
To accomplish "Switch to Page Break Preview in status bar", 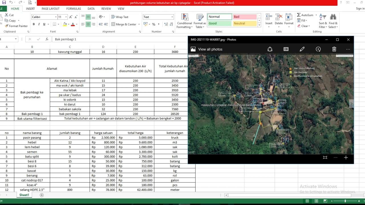I will coord(325,201).
